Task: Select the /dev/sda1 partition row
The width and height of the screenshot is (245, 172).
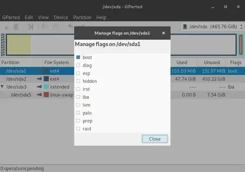Action: 122,71
